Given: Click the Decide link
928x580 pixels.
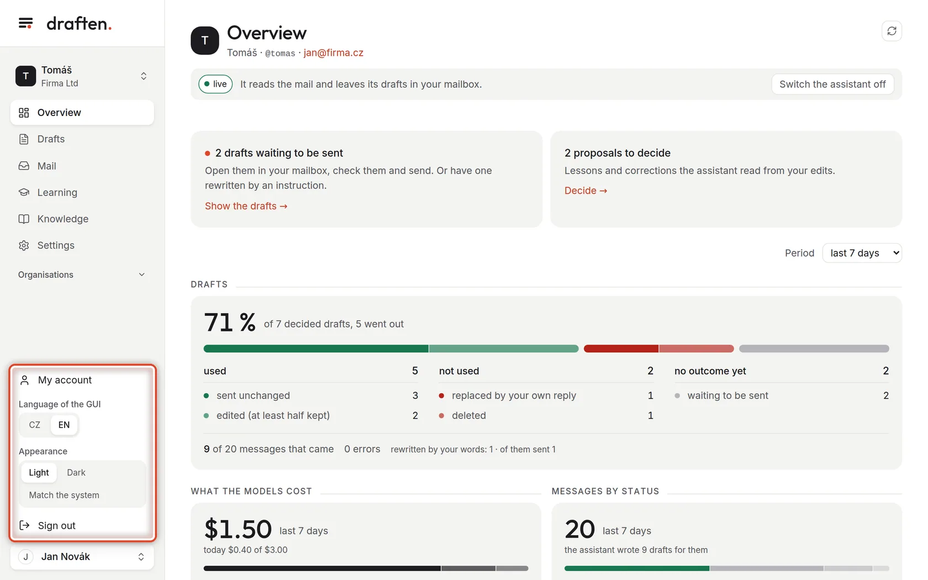Looking at the screenshot, I should pyautogui.click(x=586, y=191).
